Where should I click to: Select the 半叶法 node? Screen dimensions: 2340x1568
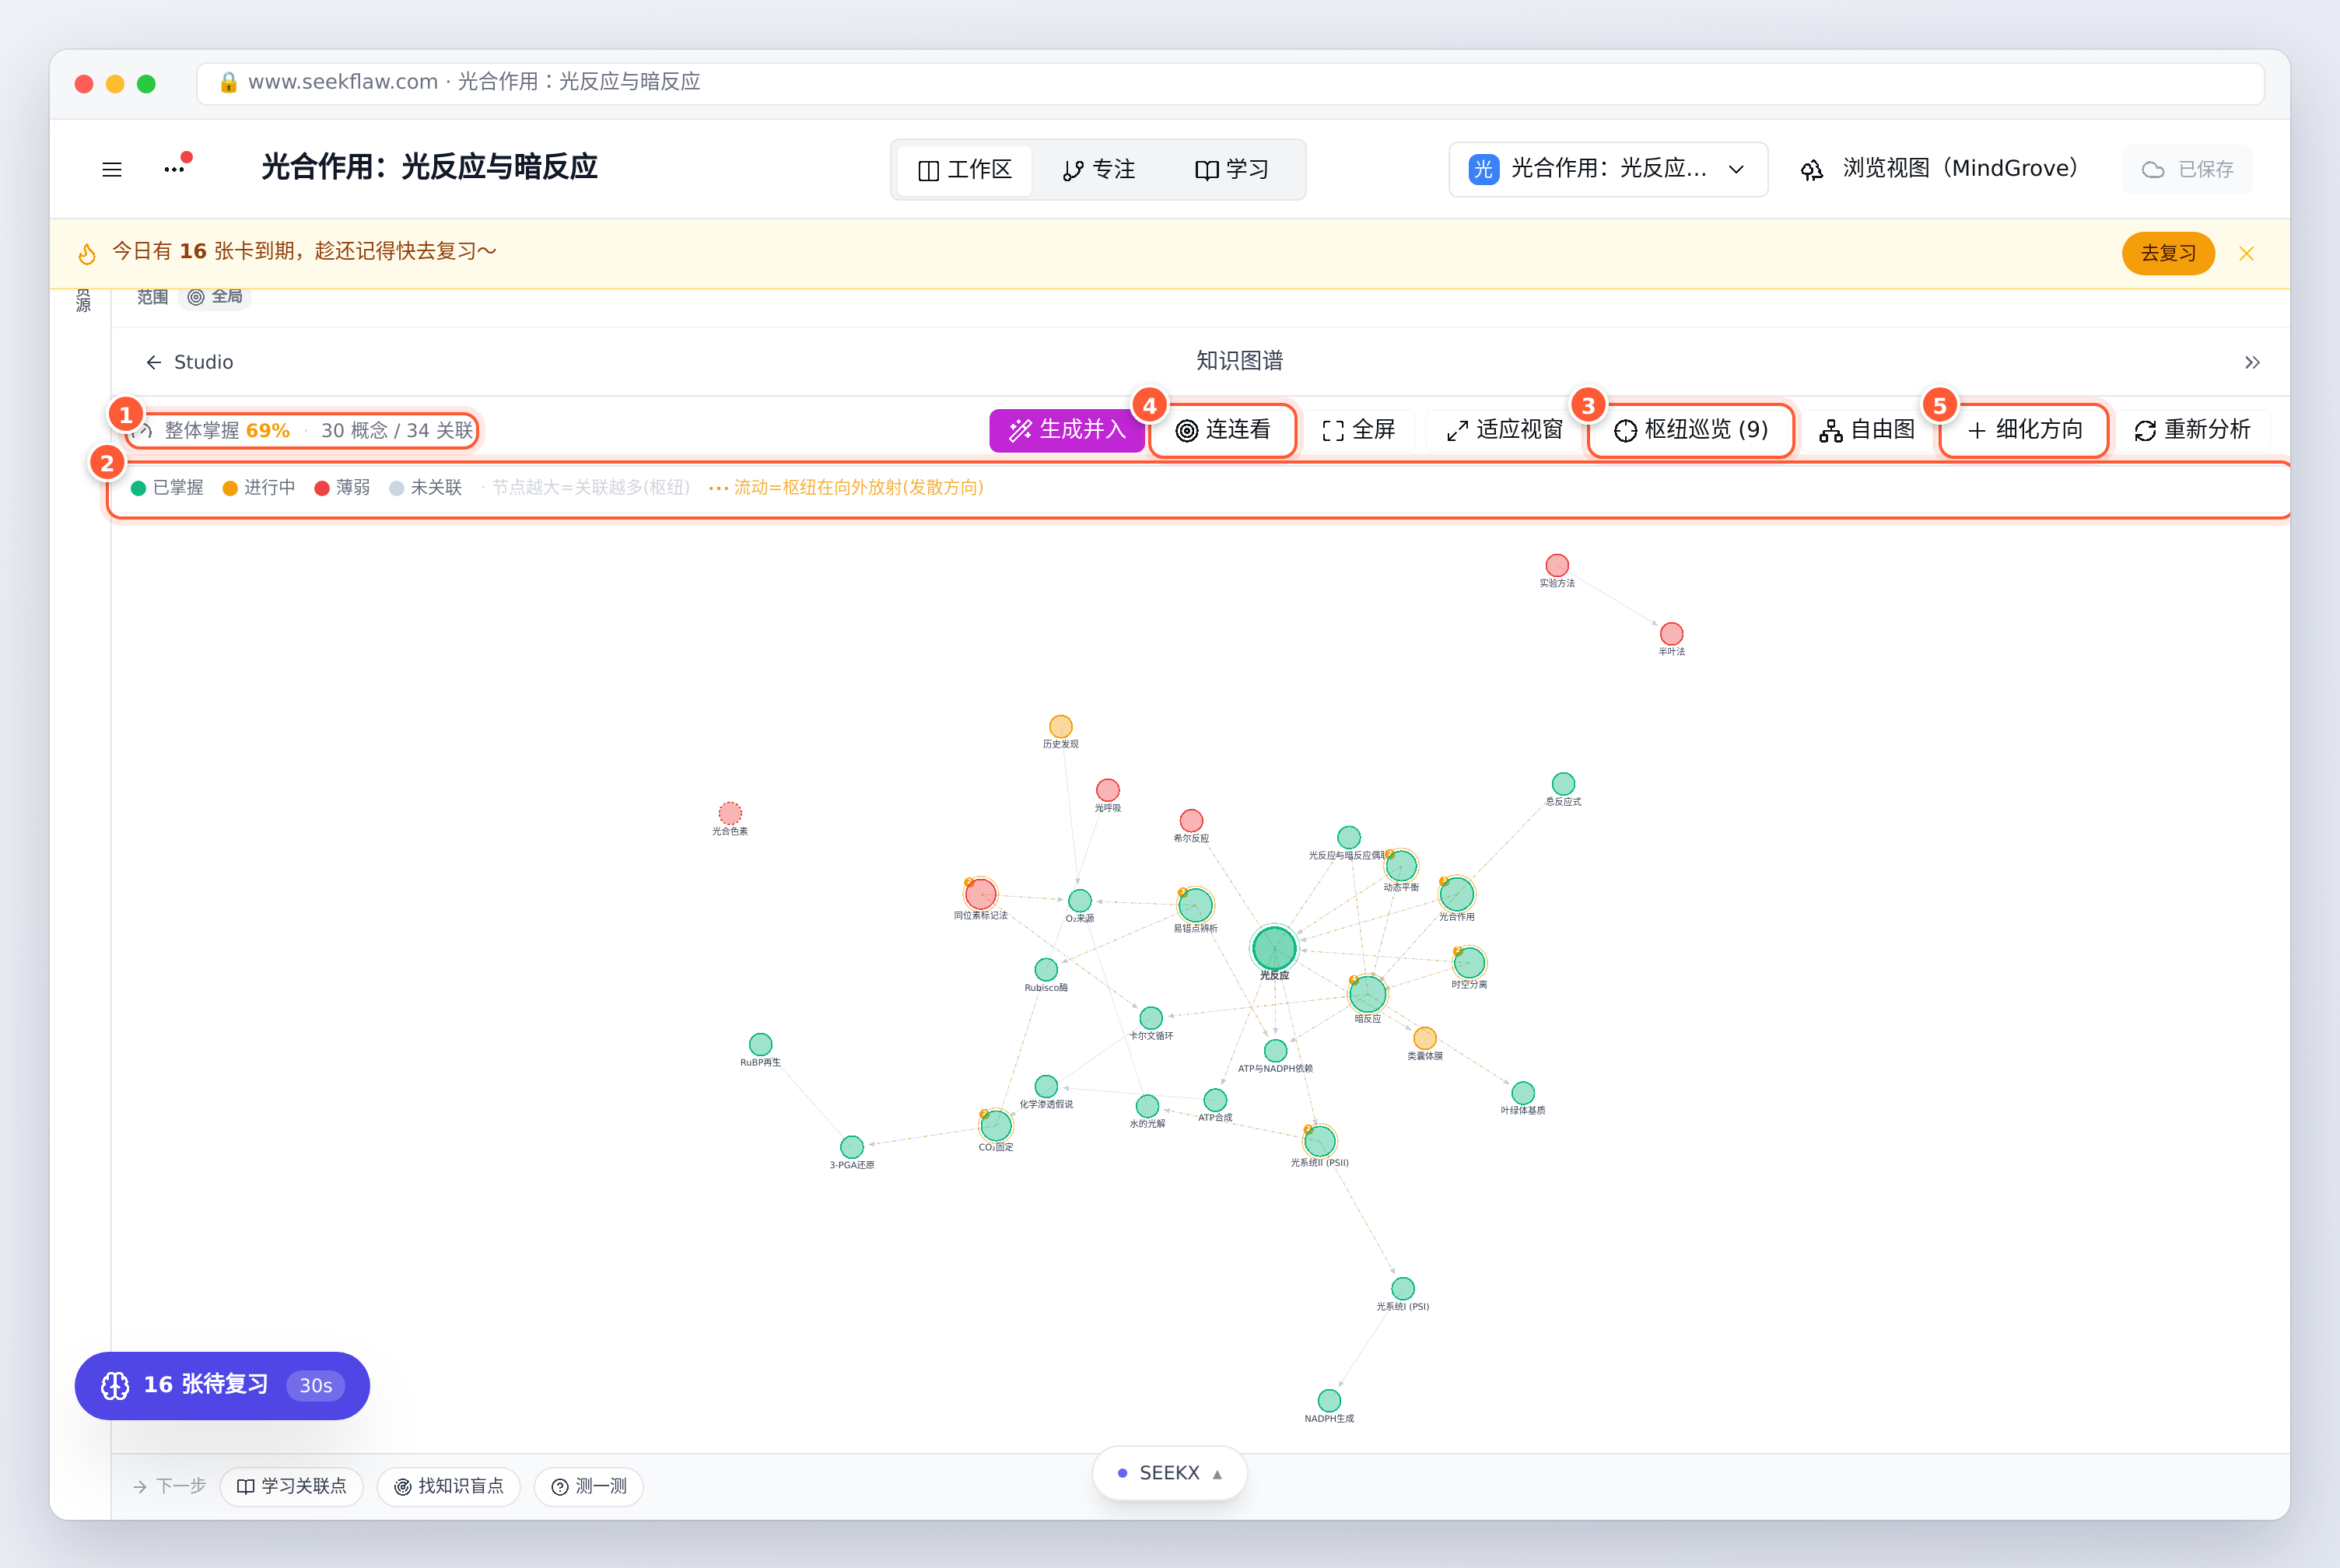[x=1671, y=634]
